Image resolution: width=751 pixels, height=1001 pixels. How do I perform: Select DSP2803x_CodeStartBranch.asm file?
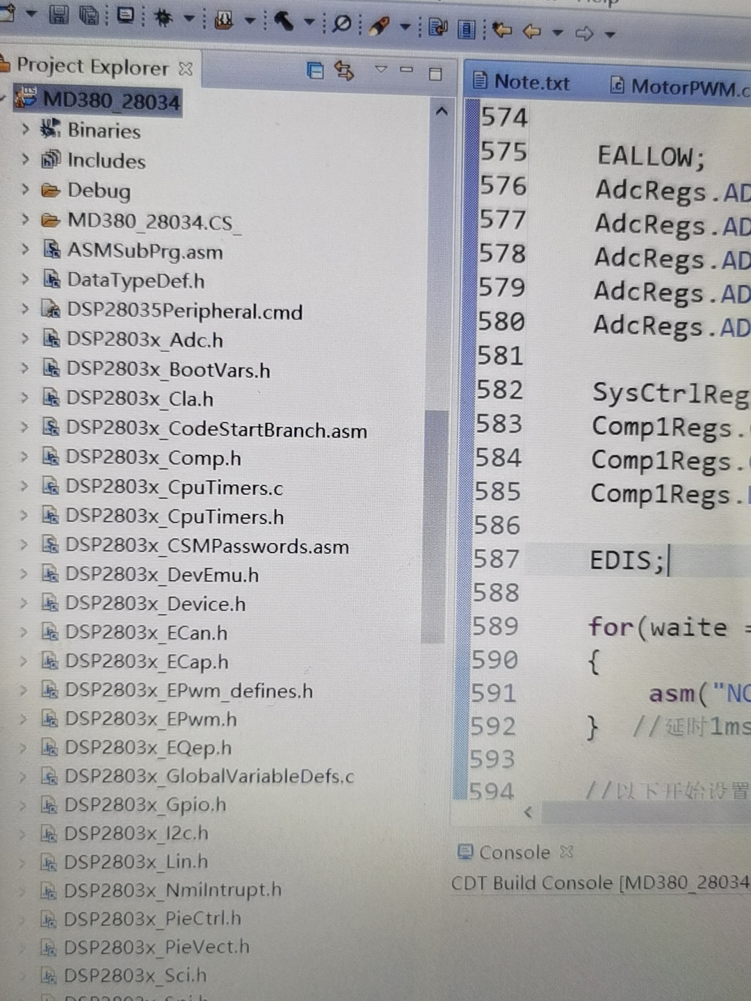coord(216,430)
